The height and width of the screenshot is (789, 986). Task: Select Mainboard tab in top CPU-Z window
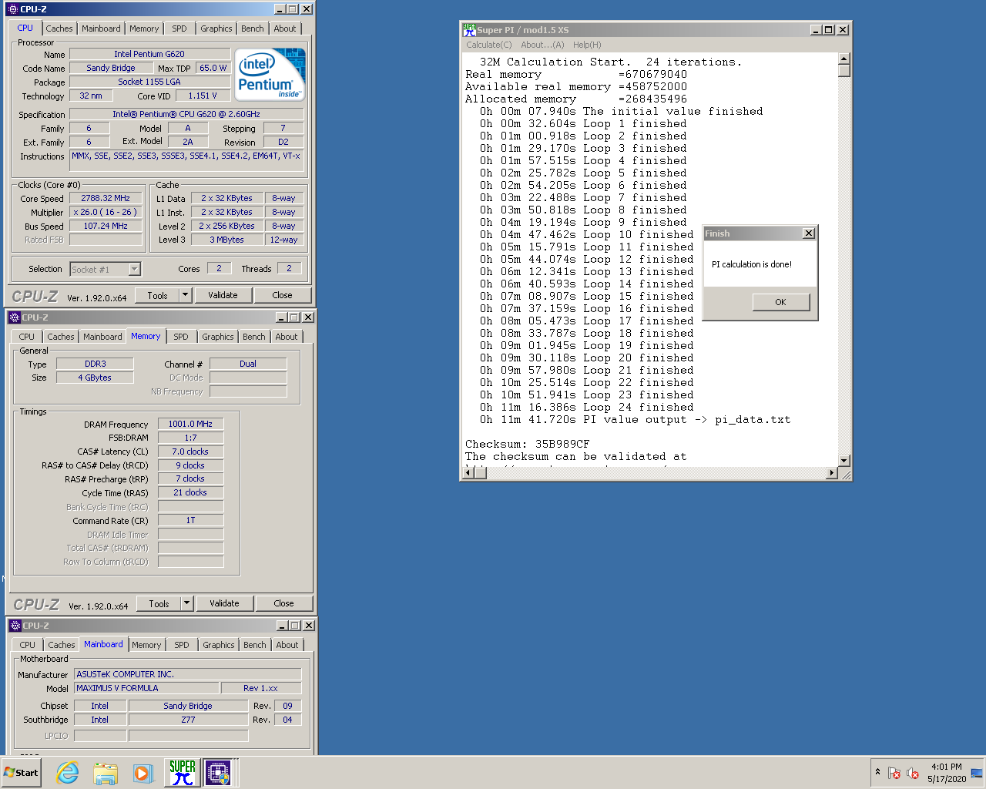click(101, 29)
